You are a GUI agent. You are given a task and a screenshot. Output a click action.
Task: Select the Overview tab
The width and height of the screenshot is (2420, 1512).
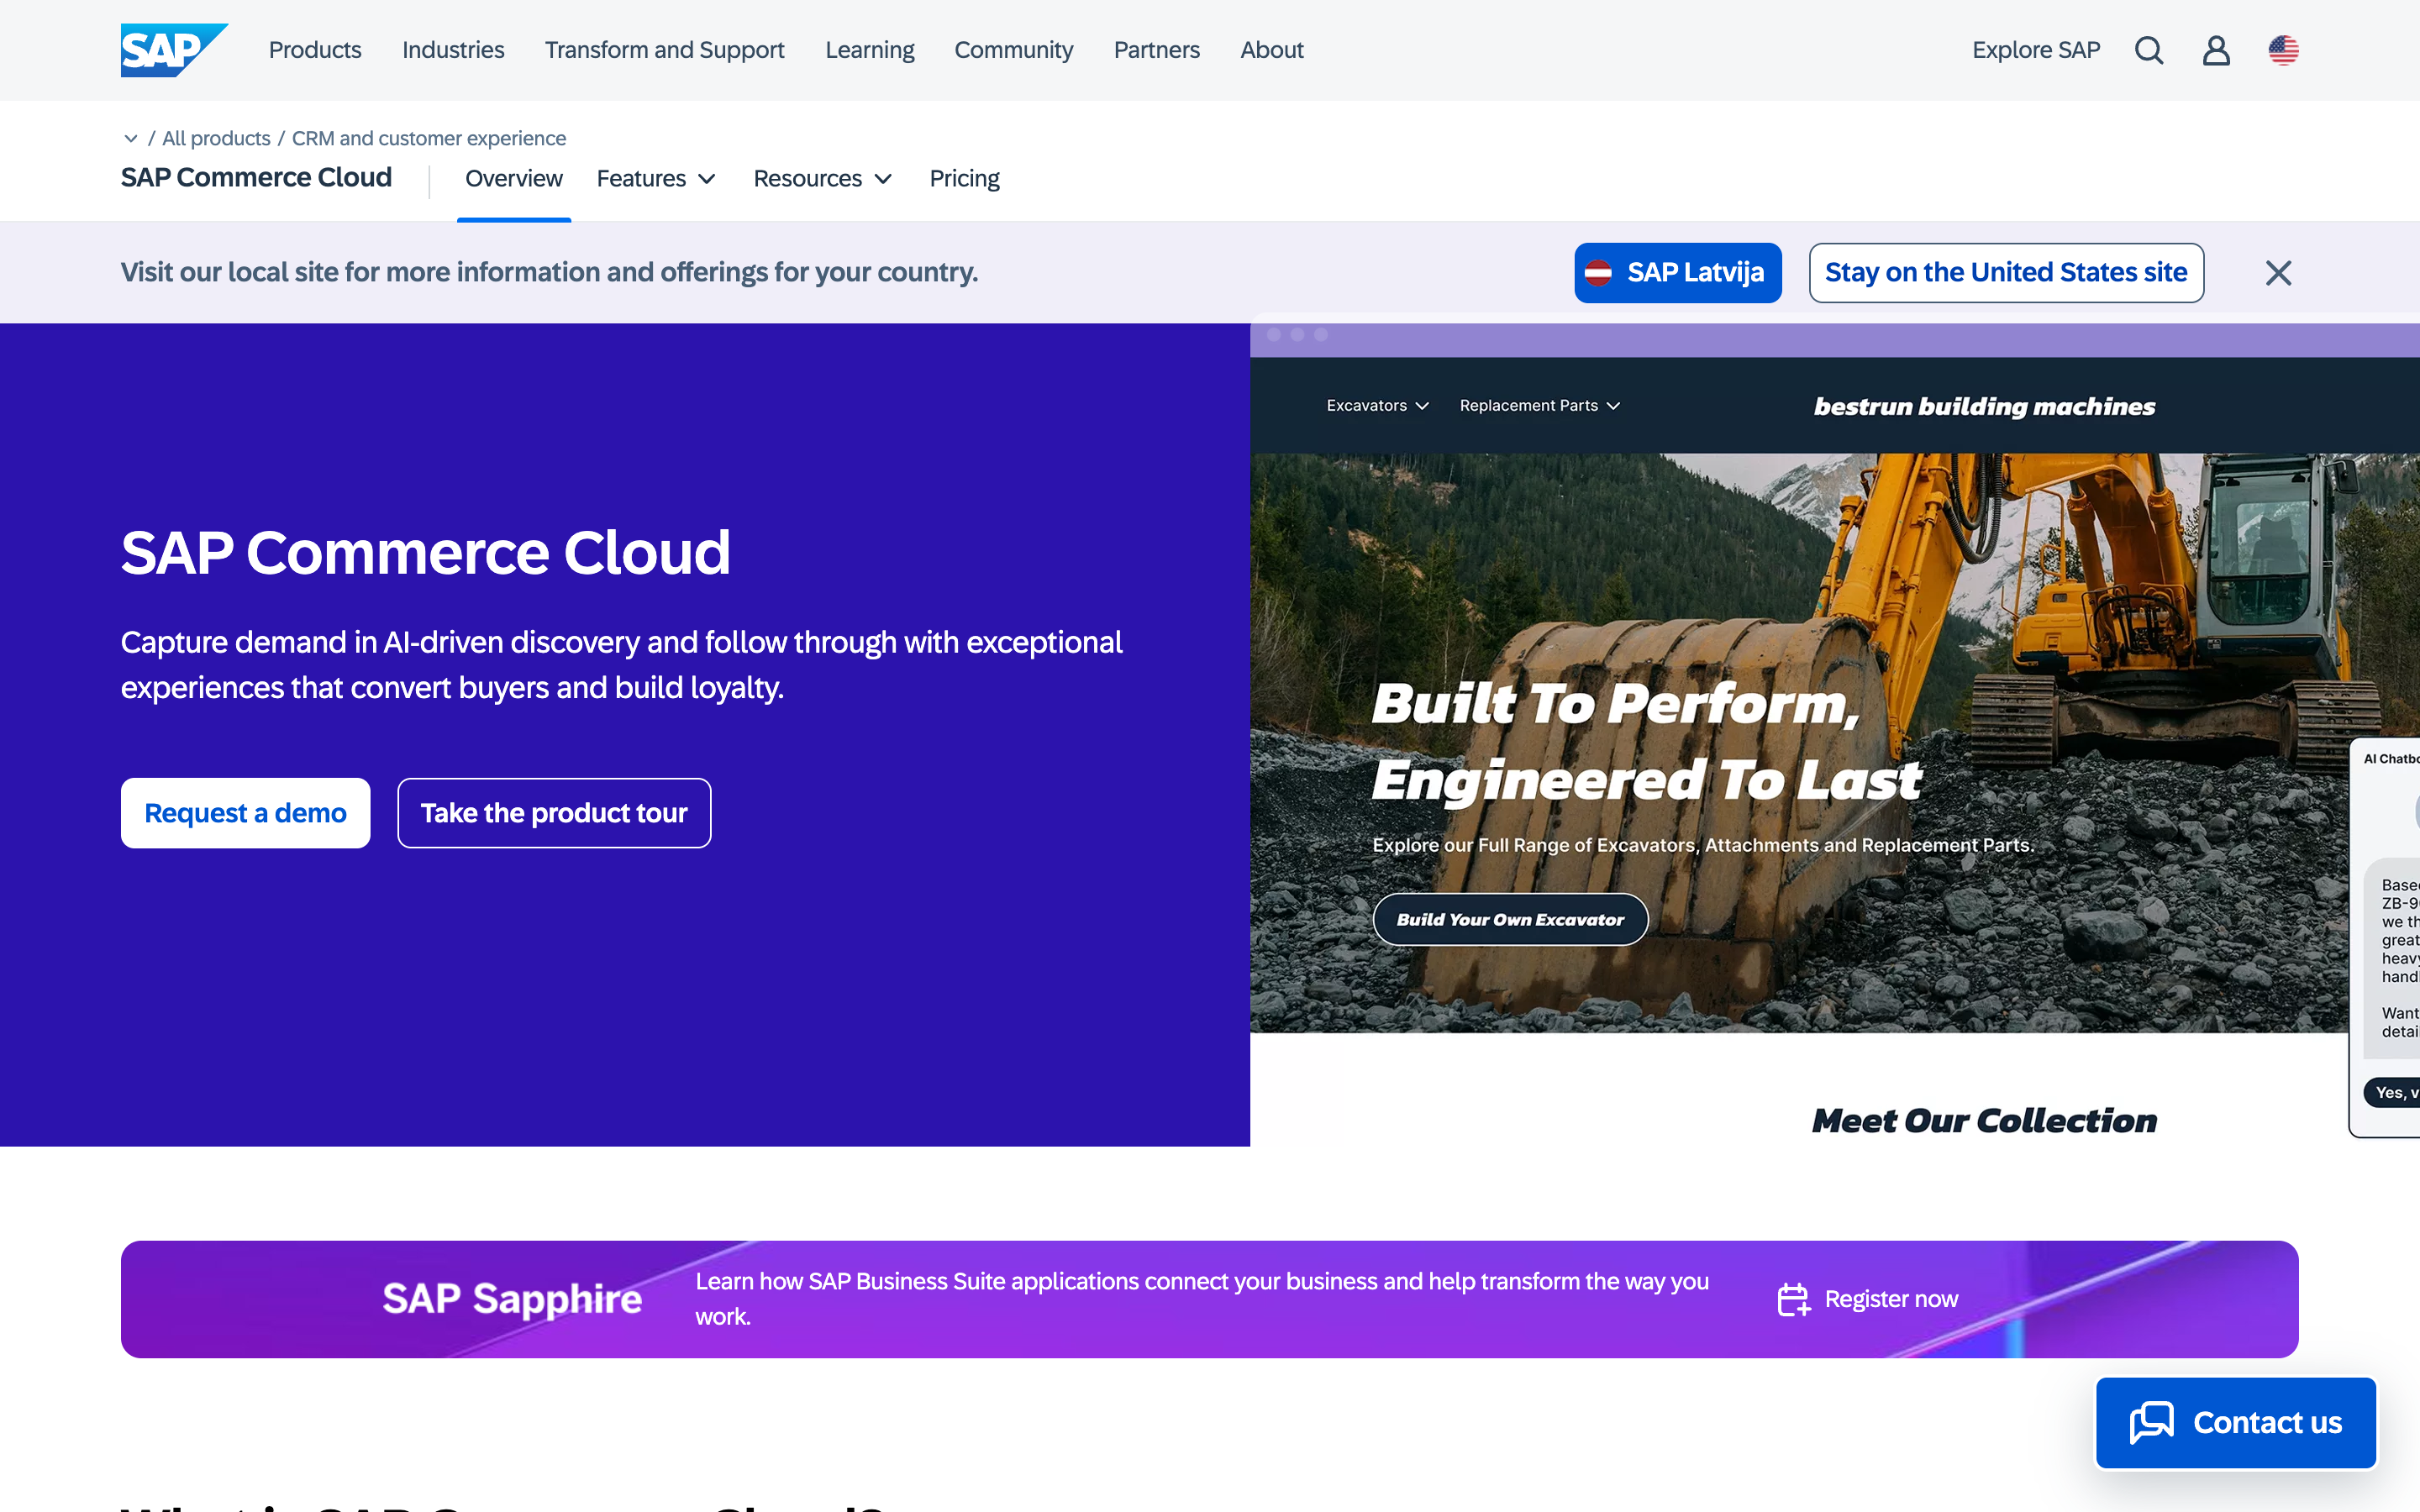514,179
